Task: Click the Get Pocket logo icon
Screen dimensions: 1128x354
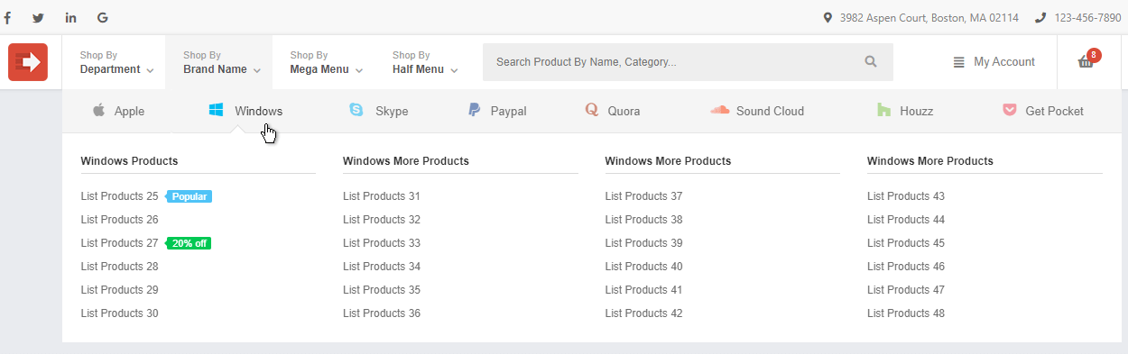Action: 1010,111
